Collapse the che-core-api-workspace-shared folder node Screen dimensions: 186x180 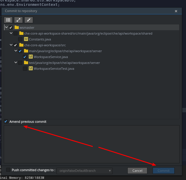coord(11,33)
